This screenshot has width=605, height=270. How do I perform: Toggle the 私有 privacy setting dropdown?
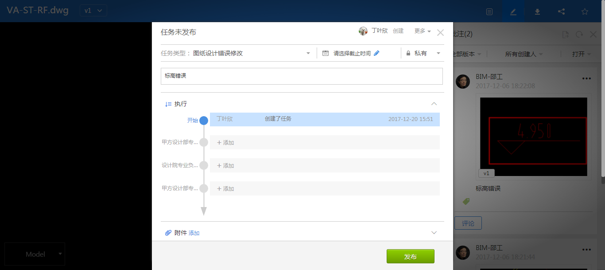423,52
